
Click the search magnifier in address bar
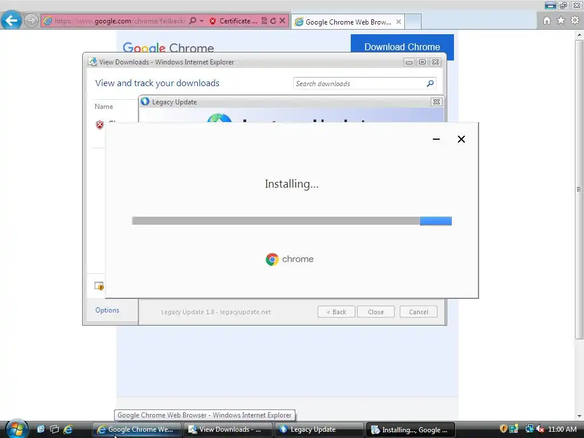point(193,21)
